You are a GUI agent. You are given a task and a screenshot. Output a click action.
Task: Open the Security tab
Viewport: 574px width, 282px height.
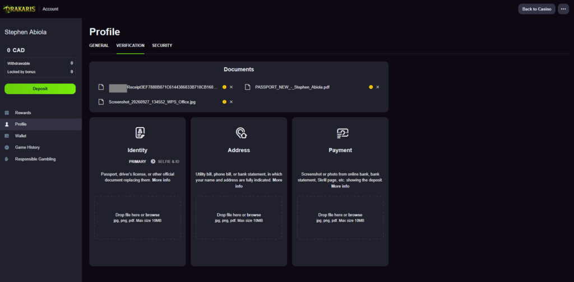[x=162, y=46]
